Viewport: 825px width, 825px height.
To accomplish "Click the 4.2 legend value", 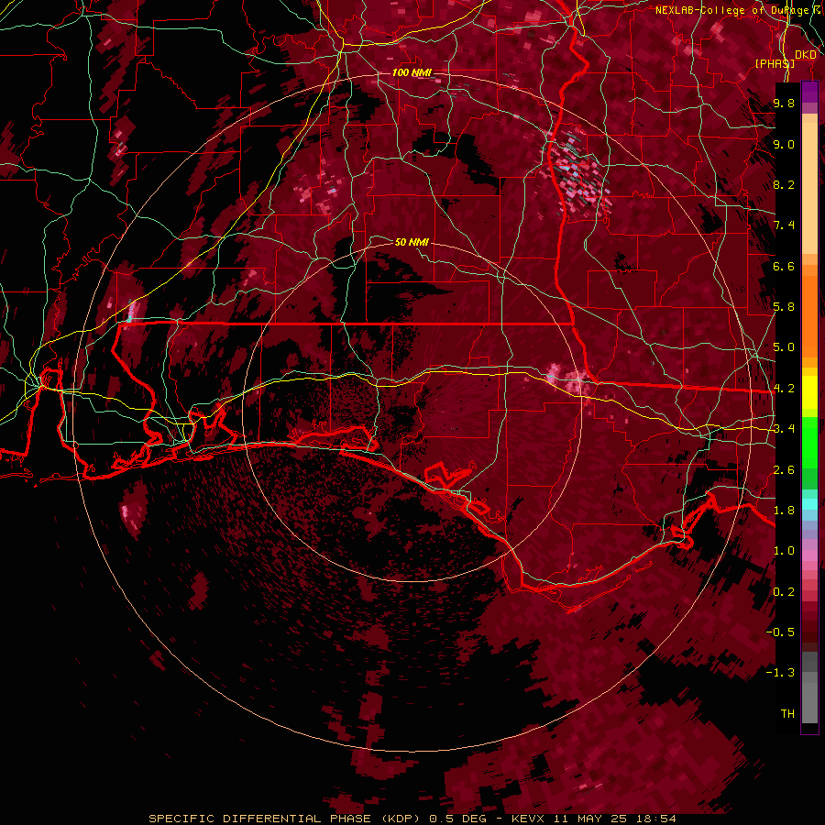I will pyautogui.click(x=784, y=389).
